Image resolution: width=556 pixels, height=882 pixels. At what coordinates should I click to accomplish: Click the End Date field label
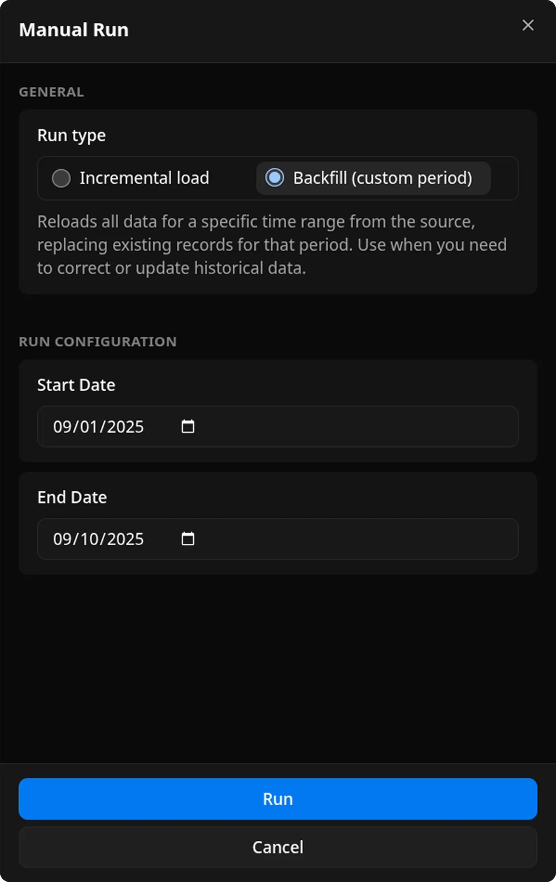click(72, 497)
